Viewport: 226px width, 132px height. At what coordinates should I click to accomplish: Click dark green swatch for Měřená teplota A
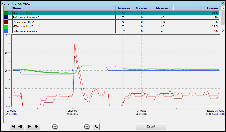pyautogui.click(x=6, y=13)
